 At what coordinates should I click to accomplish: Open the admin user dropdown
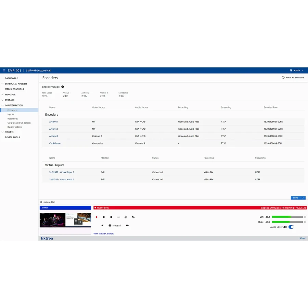pos(296,70)
